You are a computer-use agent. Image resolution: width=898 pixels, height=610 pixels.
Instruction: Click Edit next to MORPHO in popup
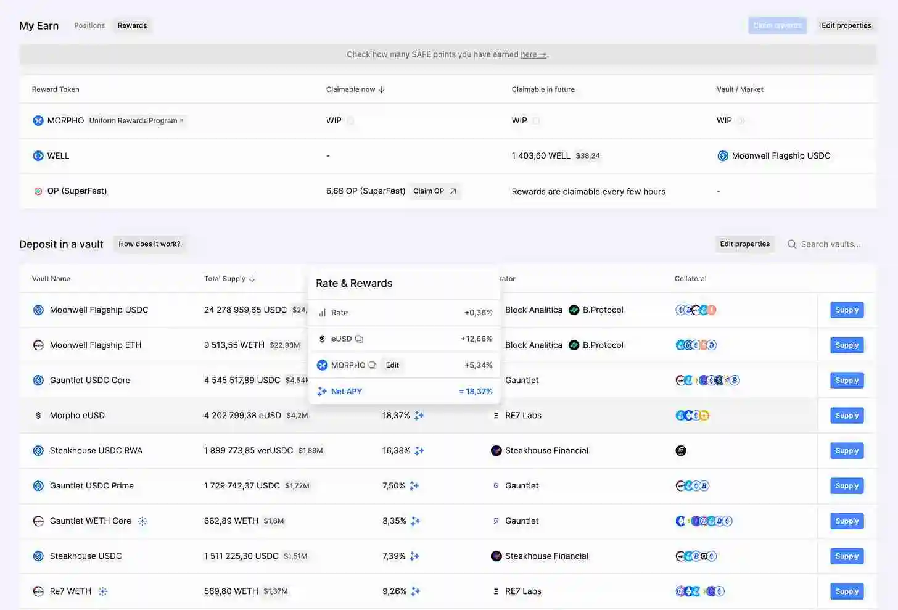click(392, 365)
